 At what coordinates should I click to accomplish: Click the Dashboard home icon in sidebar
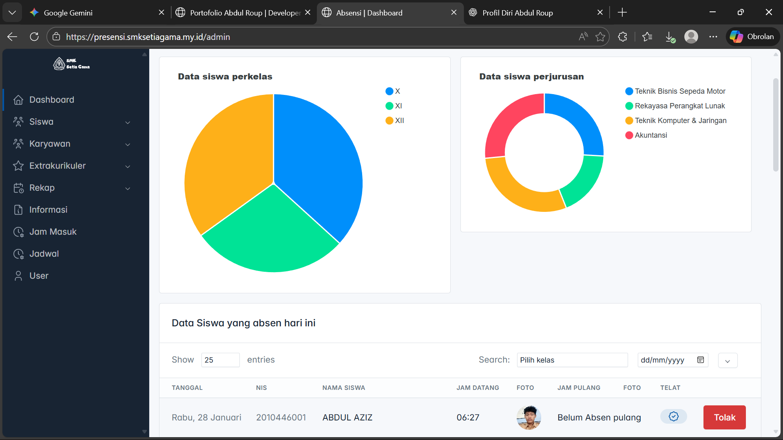click(18, 100)
